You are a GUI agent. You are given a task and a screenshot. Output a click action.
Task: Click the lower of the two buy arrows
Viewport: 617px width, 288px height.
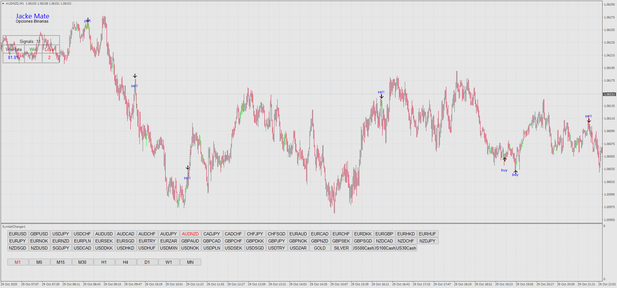516,172
